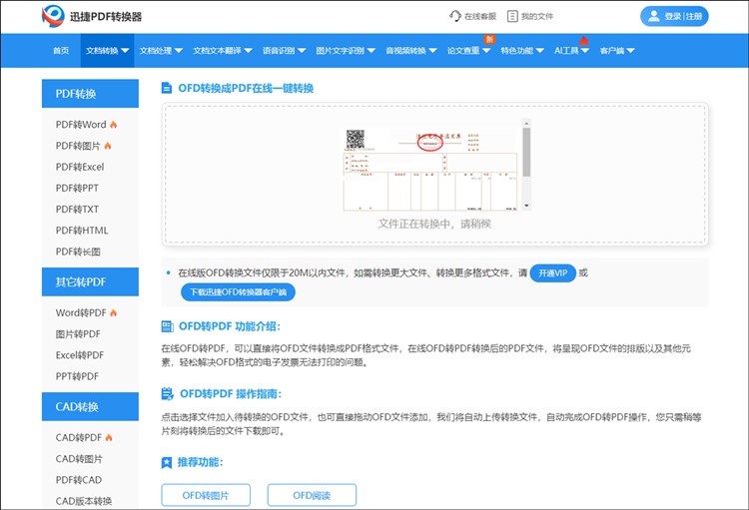Click the 我的文件 document icon
Screen dimensions: 749x510
pos(512,16)
